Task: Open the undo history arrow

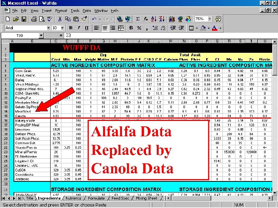Action: click(100, 19)
